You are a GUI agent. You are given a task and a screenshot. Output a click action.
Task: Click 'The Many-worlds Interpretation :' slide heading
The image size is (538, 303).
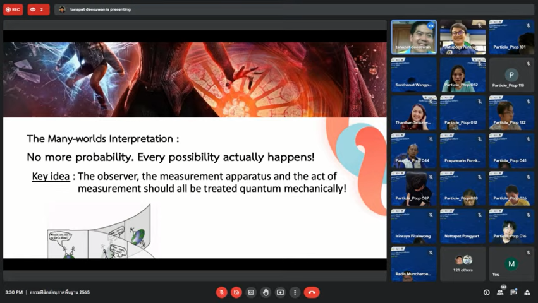click(x=103, y=139)
